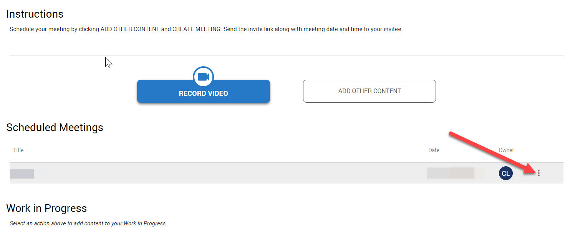Click the ADD OTHER CONTENT button
Viewport: 570px width, 233px height.
[369, 91]
